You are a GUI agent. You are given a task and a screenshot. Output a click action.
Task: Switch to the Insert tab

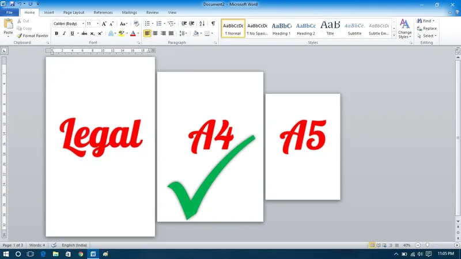[49, 12]
